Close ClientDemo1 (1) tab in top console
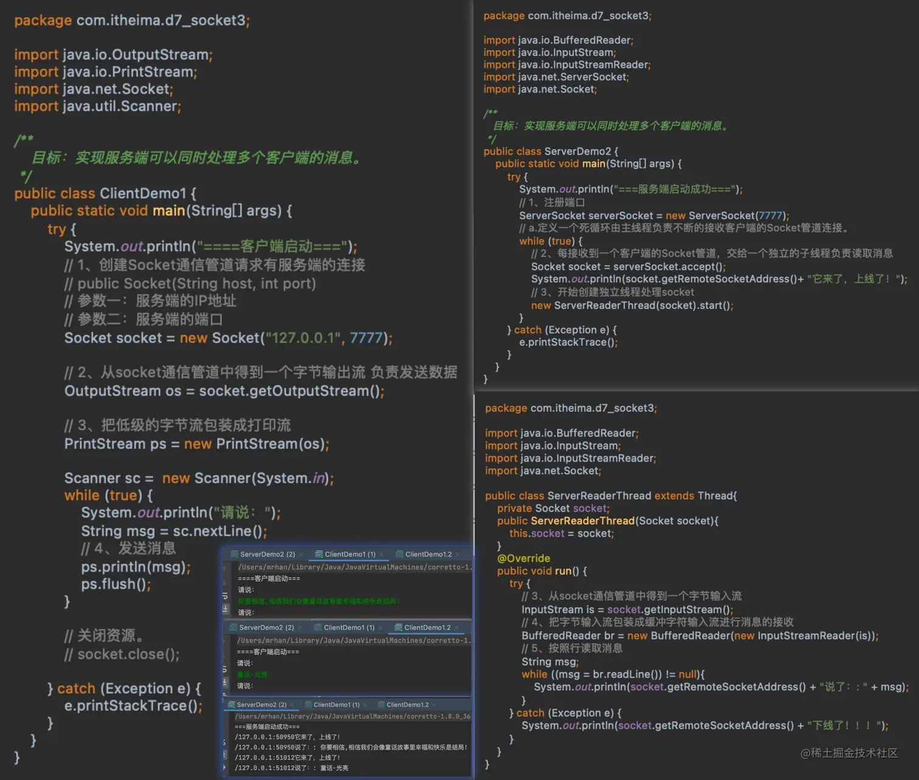 tap(382, 555)
